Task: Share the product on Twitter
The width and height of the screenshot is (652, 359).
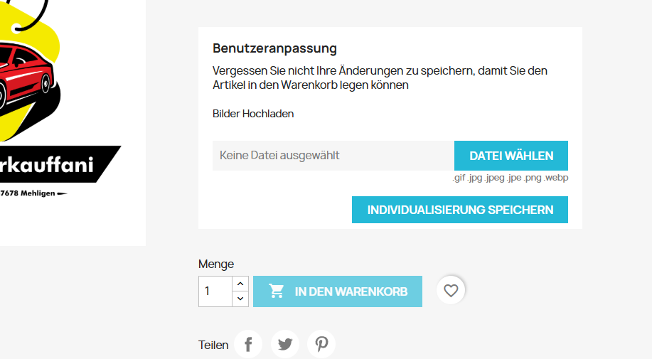Action: click(285, 344)
